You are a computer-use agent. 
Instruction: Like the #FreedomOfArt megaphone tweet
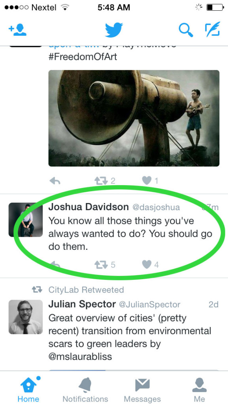(147, 180)
